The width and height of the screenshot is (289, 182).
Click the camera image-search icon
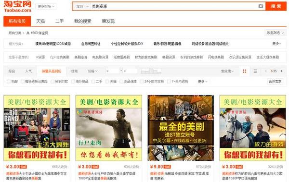click(261, 6)
